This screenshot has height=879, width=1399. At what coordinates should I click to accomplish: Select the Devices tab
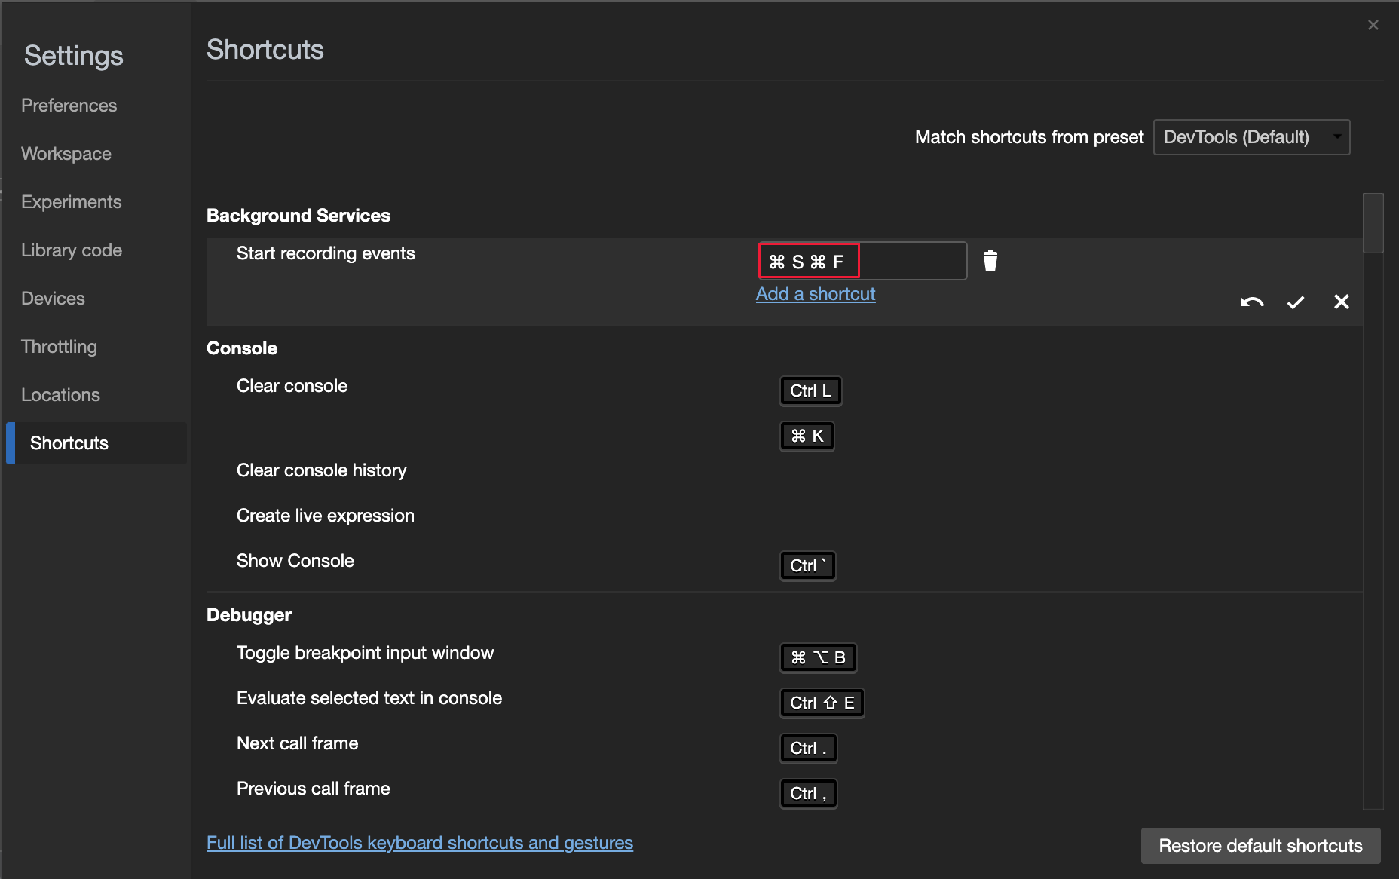pyautogui.click(x=53, y=299)
